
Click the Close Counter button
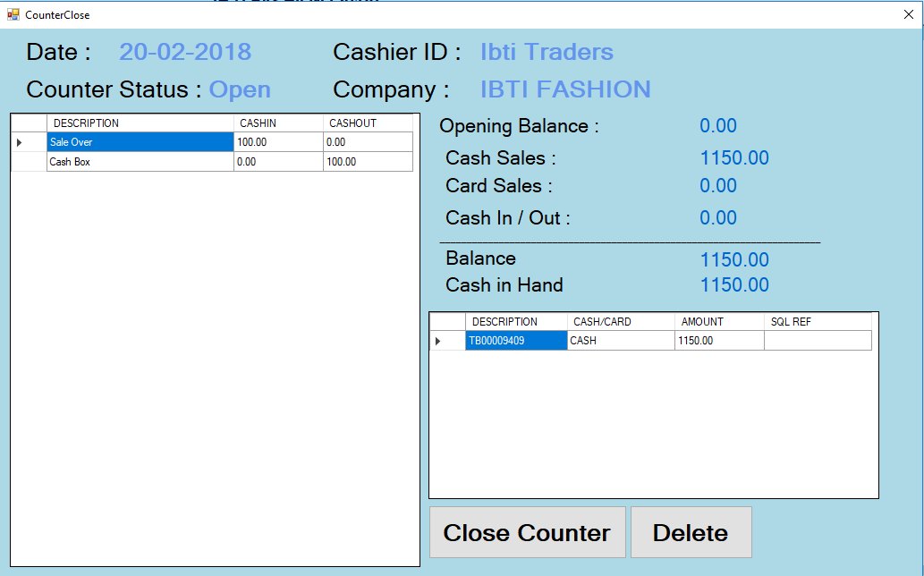click(527, 532)
